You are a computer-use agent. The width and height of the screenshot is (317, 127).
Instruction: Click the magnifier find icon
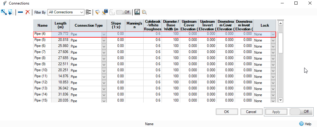point(144,12)
